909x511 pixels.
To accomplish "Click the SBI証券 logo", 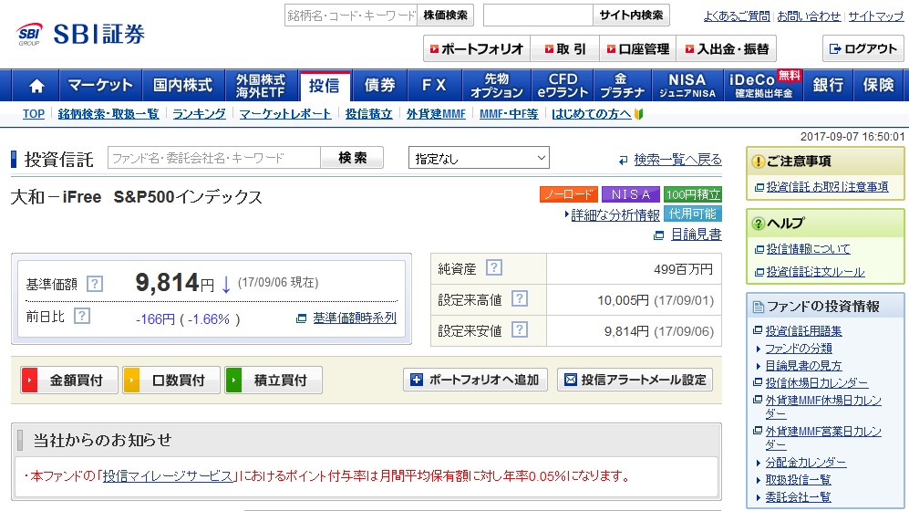I will tap(80, 35).
